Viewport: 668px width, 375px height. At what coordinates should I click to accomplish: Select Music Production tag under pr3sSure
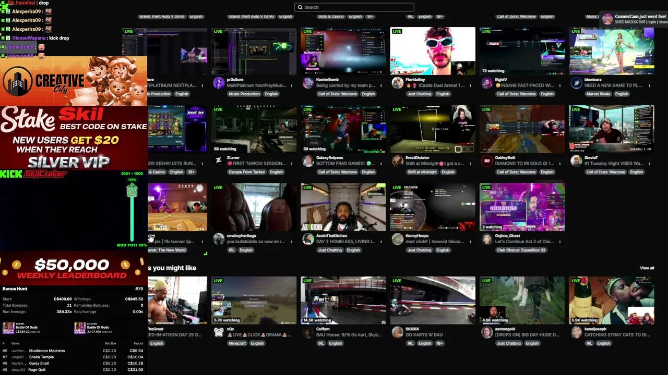click(244, 94)
